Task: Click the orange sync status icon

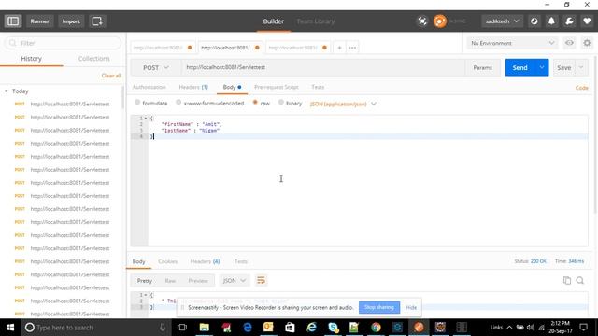Action: click(x=440, y=21)
